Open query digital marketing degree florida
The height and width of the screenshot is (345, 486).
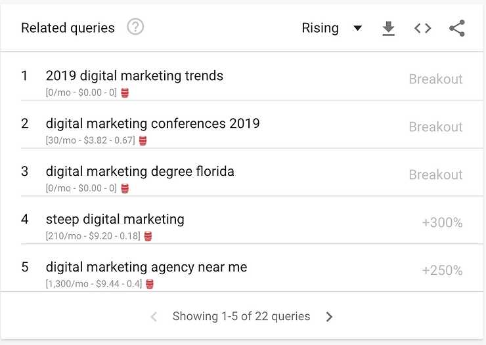pyautogui.click(x=140, y=171)
